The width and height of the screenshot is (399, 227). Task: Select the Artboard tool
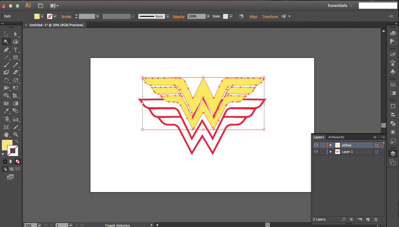point(6,127)
